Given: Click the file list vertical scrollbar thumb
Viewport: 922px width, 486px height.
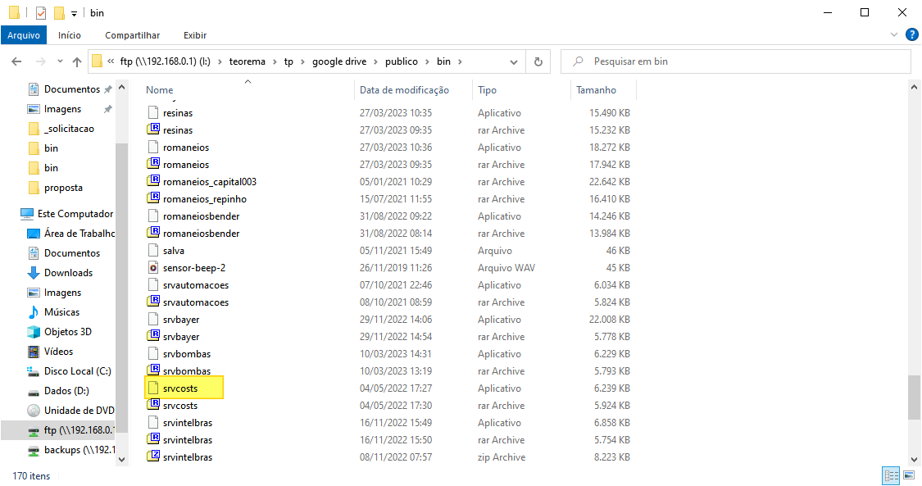Looking at the screenshot, I should (914, 397).
